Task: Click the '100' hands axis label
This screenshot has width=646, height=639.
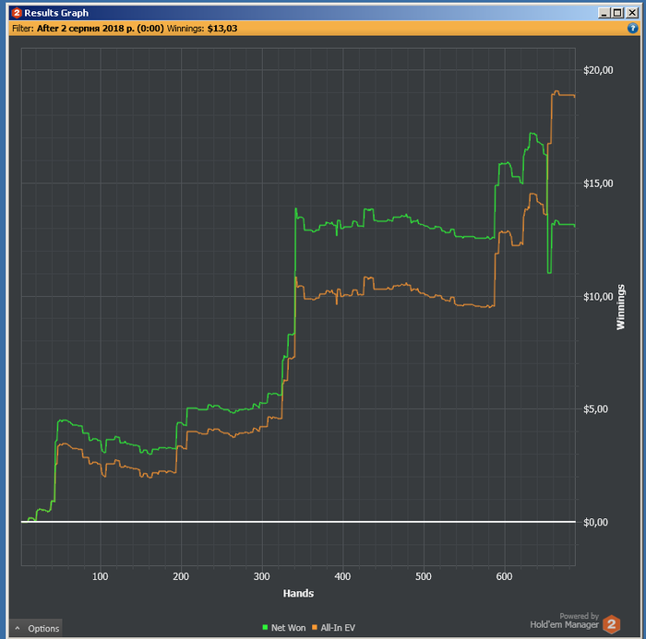Action: 100,576
